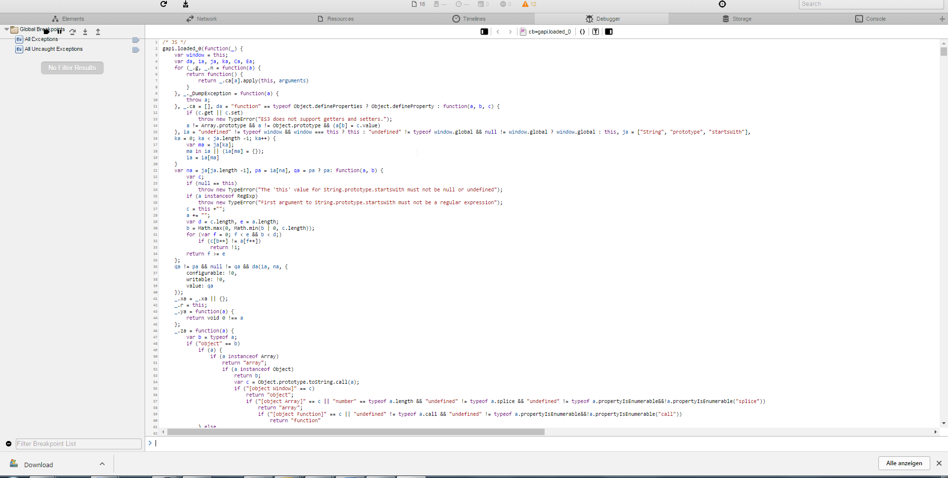Expand the Download item chevron menu
The image size is (948, 478).
point(102,464)
